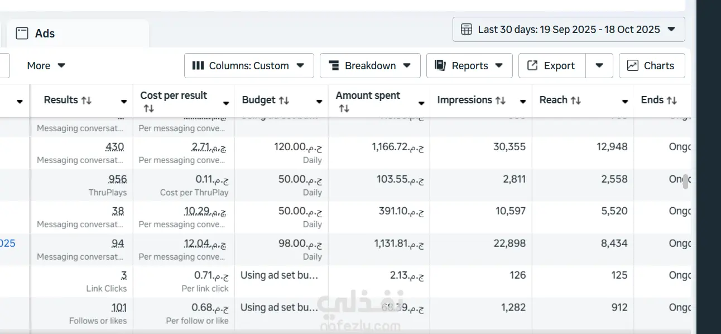721x334 pixels.
Task: Open the More menu
Action: tap(46, 65)
